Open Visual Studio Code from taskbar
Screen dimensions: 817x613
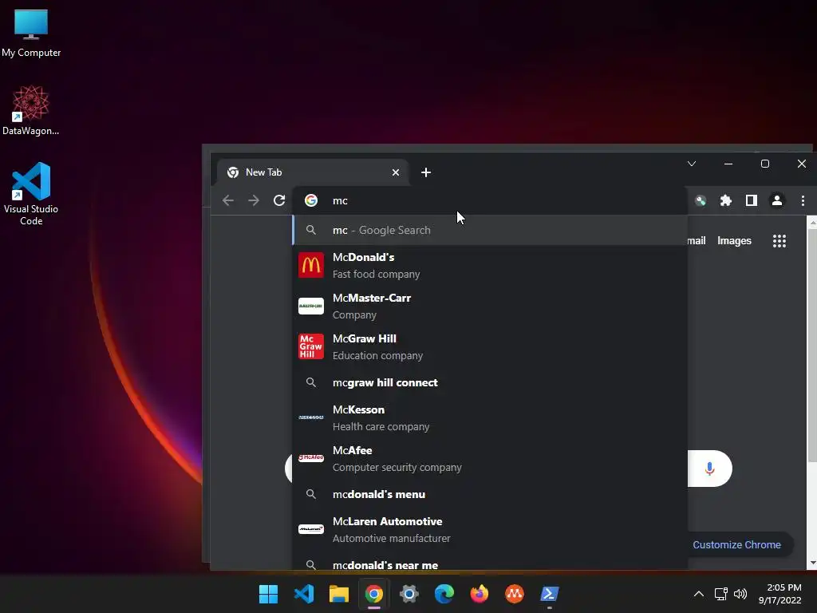304,594
